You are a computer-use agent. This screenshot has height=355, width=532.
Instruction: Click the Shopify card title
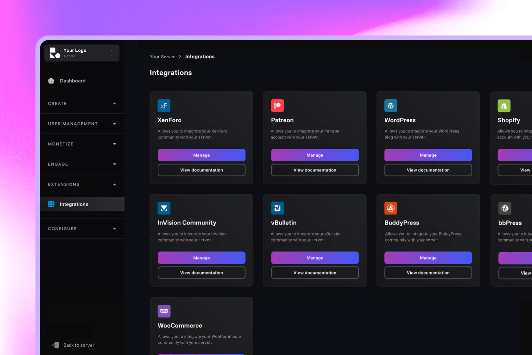509,120
